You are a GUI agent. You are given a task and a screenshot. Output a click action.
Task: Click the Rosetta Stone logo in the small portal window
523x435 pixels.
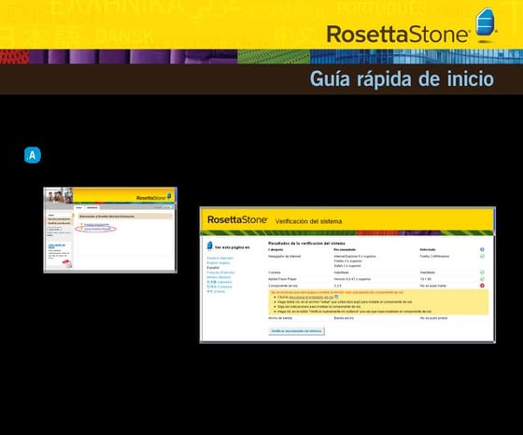pyautogui.click(x=153, y=197)
